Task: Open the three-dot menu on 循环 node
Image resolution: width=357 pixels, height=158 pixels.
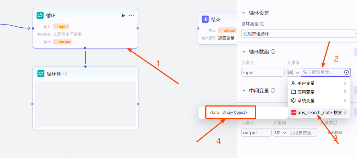Action: tap(131, 15)
